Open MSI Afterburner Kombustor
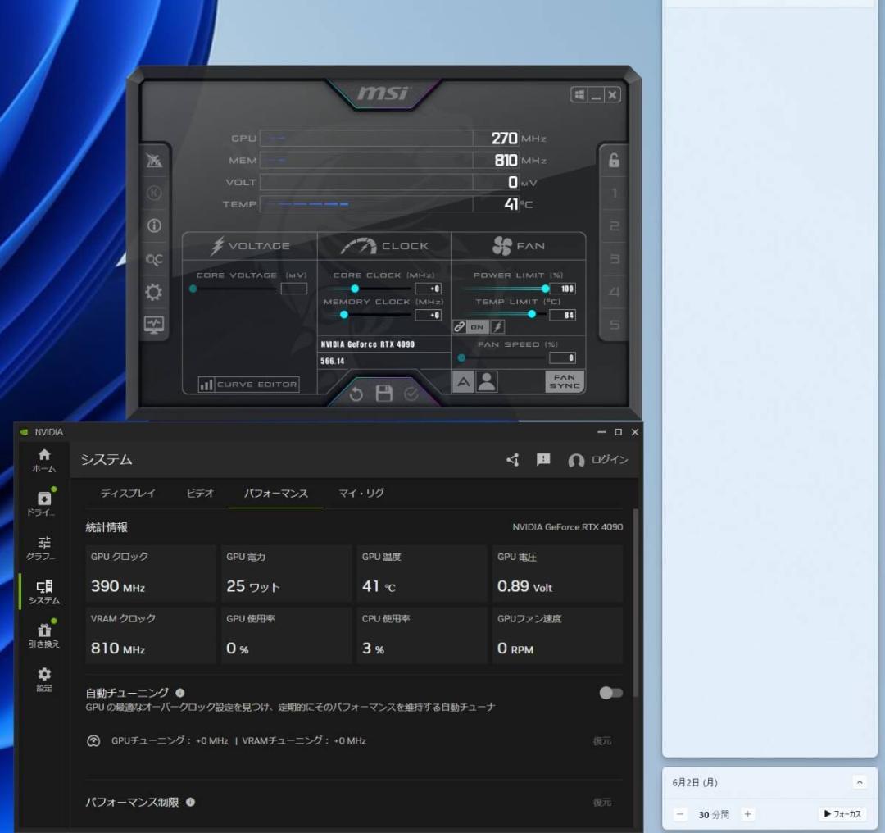Screen dimensions: 885x833 (x=153, y=160)
